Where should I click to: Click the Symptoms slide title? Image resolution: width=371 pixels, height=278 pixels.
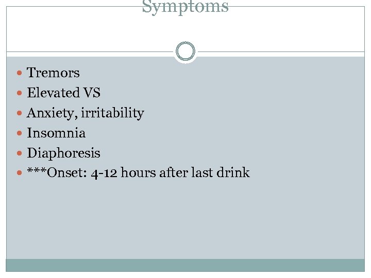coord(185,7)
